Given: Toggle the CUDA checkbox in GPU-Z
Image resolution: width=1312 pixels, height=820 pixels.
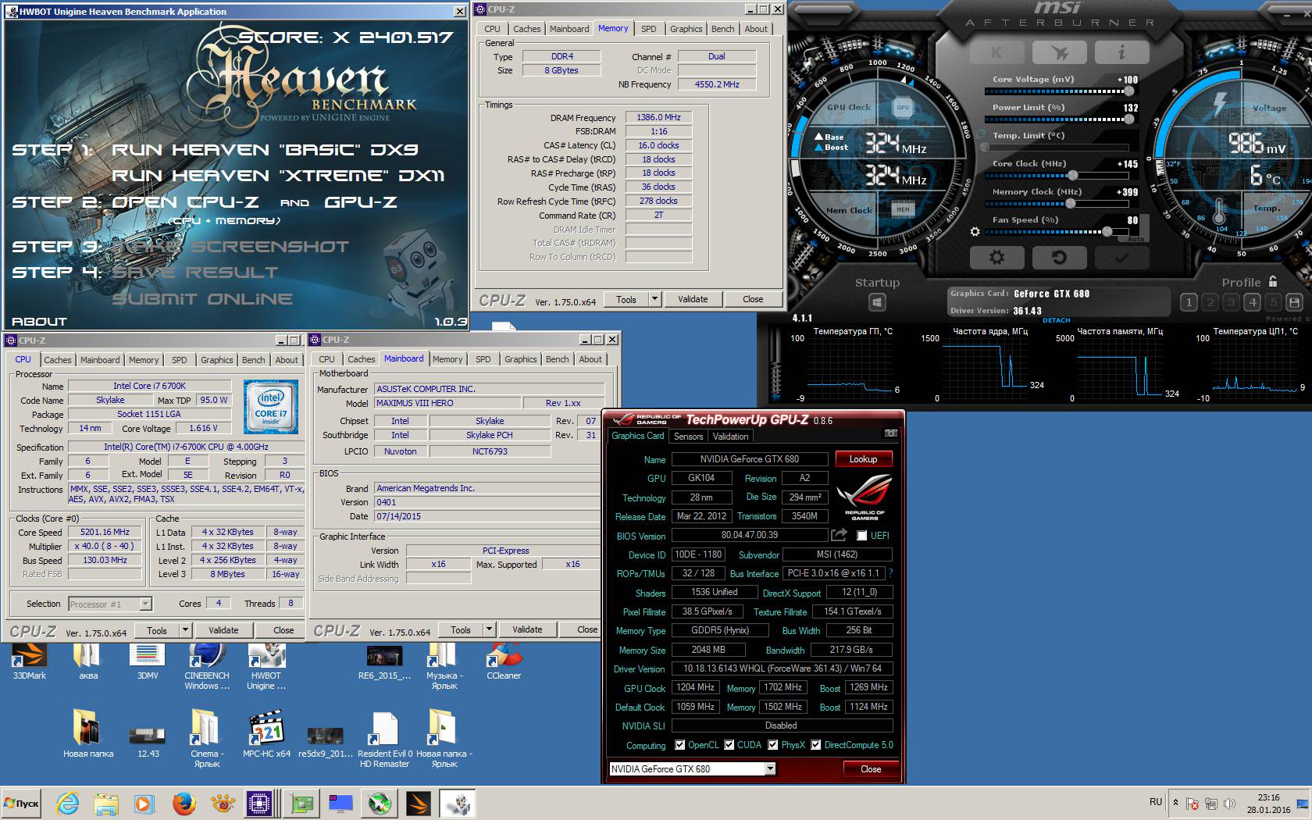Looking at the screenshot, I should coord(729,745).
